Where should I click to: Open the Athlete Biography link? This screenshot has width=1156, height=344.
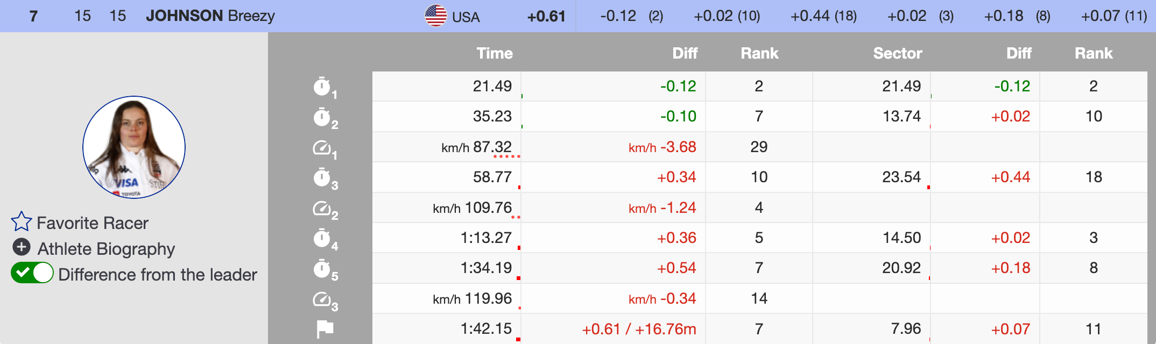(106, 249)
